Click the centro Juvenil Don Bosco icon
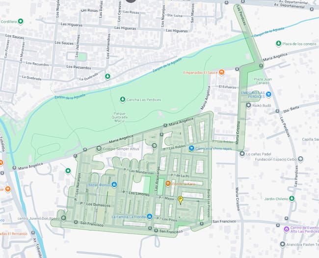 coord(63,218)
